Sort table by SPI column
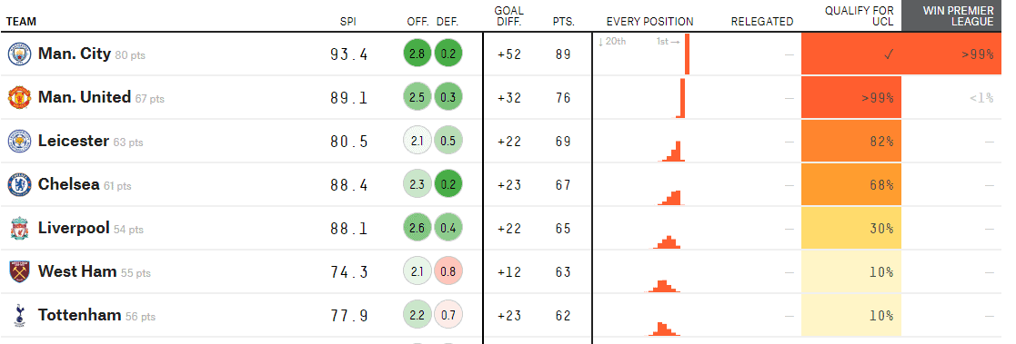The width and height of the screenshot is (1016, 344). coord(348,22)
